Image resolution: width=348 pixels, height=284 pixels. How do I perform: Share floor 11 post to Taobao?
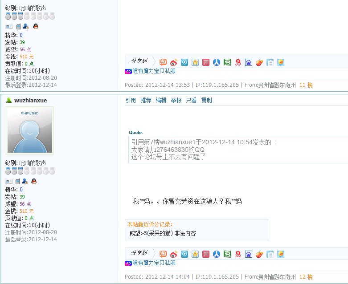(x=163, y=62)
